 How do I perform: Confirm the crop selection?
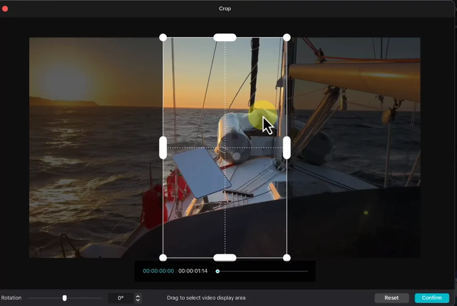coord(432,298)
